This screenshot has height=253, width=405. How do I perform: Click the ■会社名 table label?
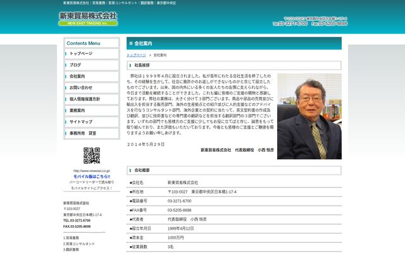point(137,183)
